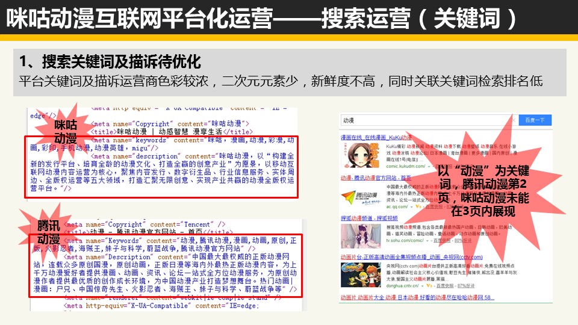
Task: Click the V3 badge next to donghua.cntv.cn
Action: tap(429, 285)
